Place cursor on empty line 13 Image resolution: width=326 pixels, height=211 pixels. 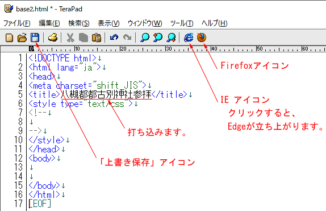tap(176, 167)
